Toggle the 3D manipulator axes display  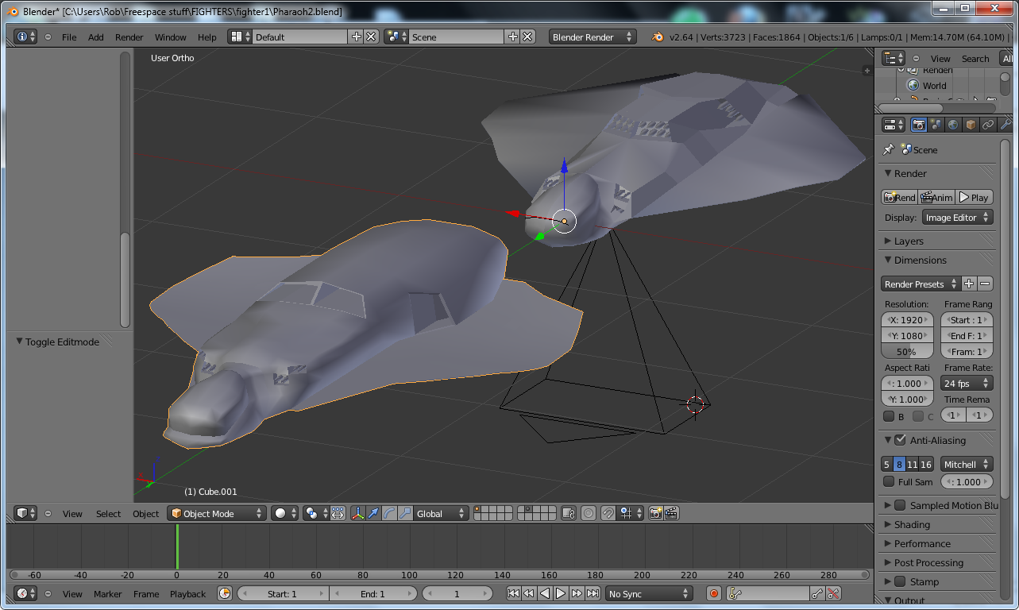tap(357, 513)
